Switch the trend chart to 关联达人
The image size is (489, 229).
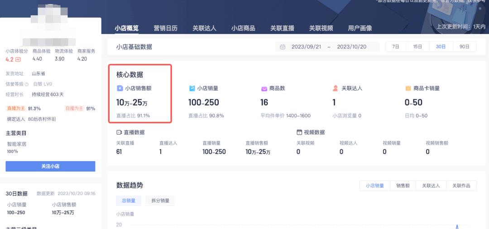tap(431, 186)
